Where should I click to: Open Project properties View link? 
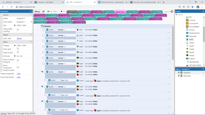[18, 74]
